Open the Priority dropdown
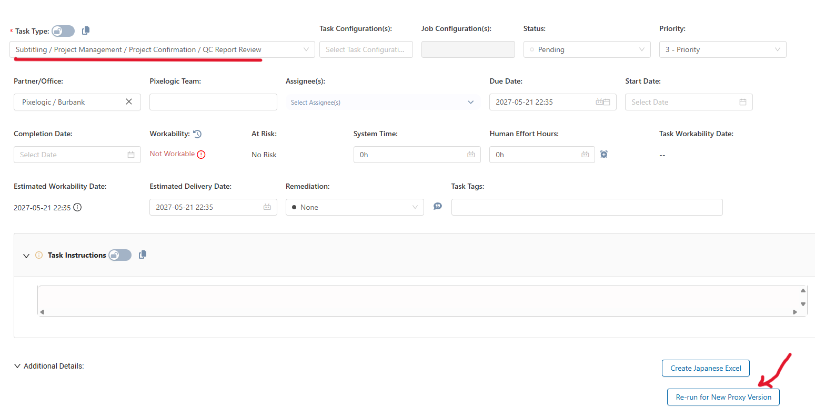This screenshot has width=815, height=407. (x=722, y=49)
